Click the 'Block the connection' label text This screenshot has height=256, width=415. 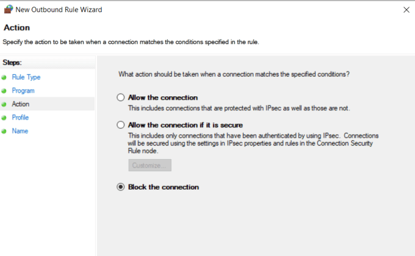pyautogui.click(x=163, y=187)
